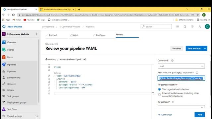Open the marketplace bag icon
The height and width of the screenshot is (119, 212).
click(185, 26)
